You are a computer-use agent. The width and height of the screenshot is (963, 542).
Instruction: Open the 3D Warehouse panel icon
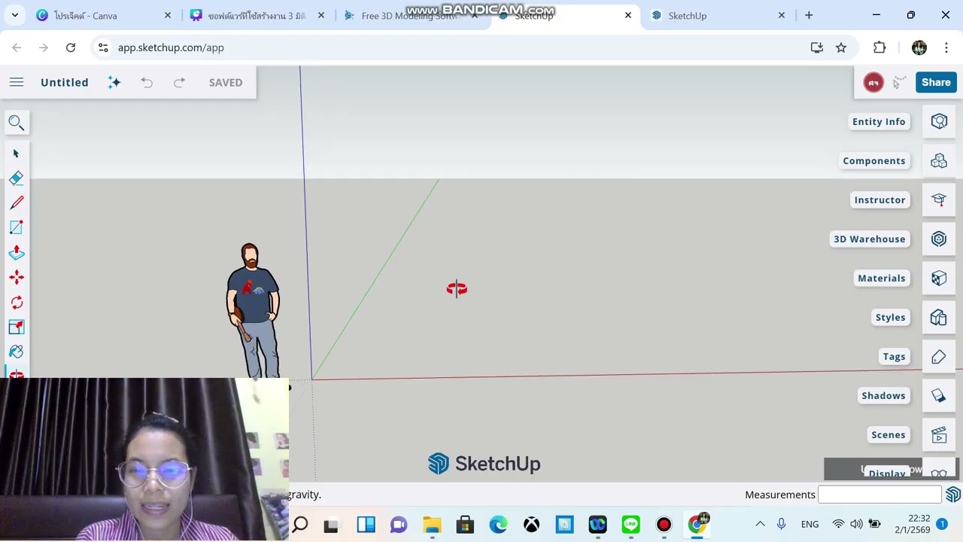click(x=939, y=239)
